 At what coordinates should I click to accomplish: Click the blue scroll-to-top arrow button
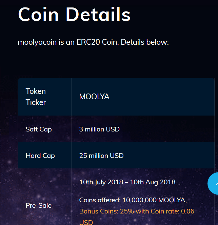click(x=213, y=183)
